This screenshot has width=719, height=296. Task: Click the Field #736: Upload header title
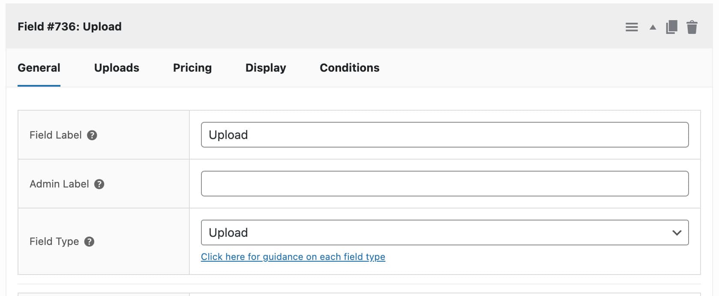tap(70, 27)
